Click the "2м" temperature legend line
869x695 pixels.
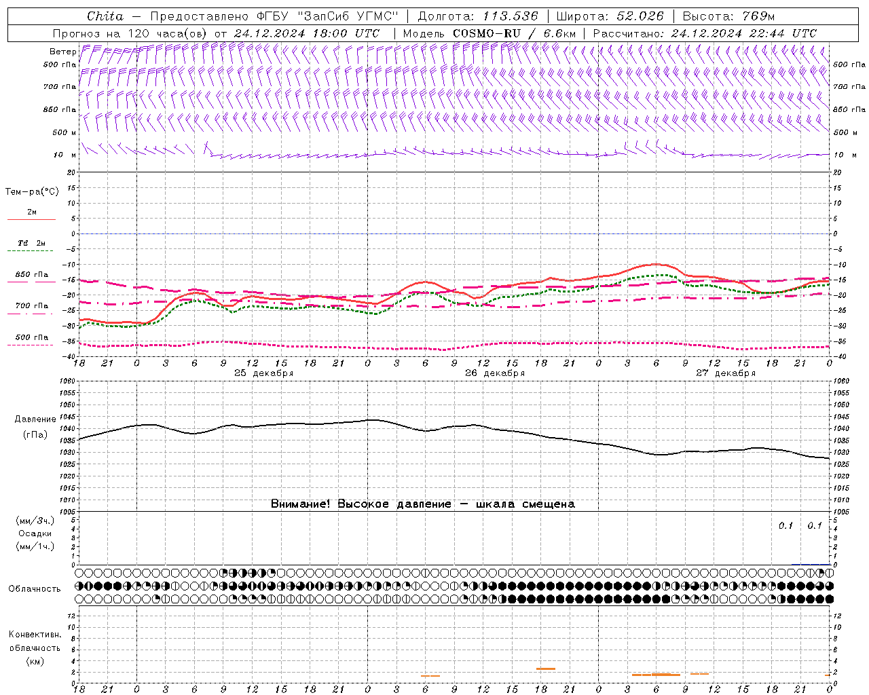click(31, 219)
